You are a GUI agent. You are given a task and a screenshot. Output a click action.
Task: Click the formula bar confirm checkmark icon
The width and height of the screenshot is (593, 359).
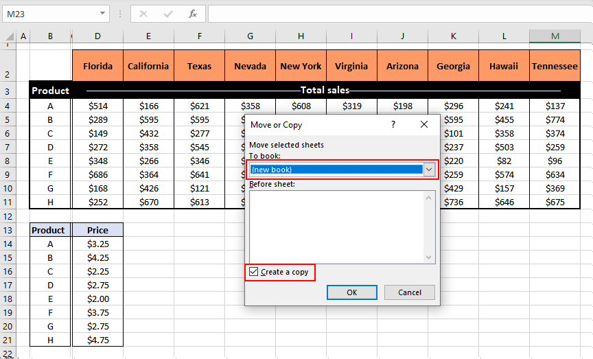coord(168,14)
